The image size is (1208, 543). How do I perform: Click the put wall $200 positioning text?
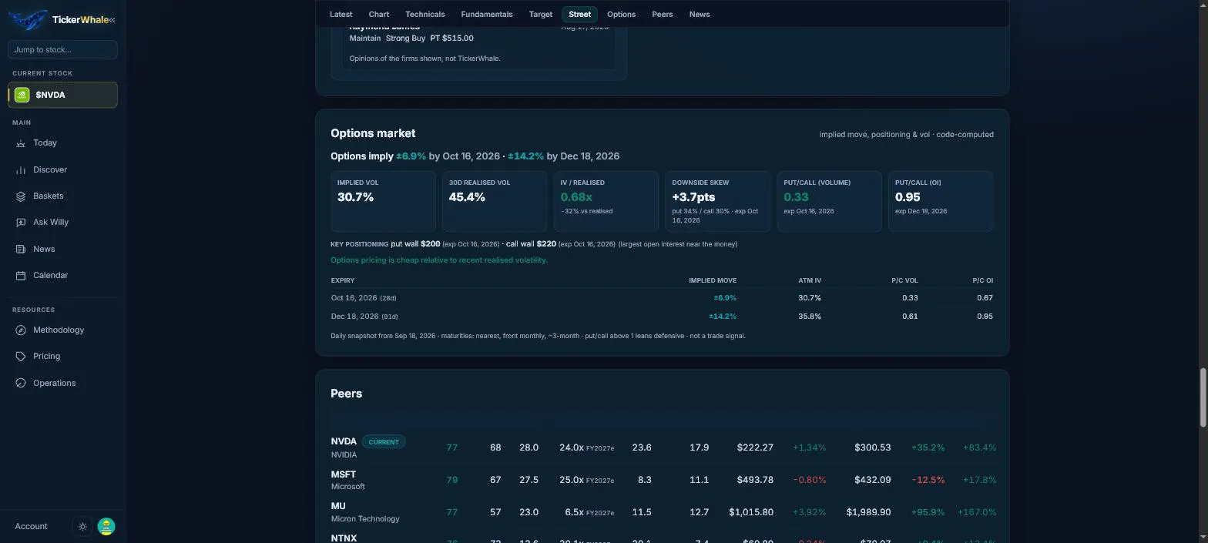[415, 244]
